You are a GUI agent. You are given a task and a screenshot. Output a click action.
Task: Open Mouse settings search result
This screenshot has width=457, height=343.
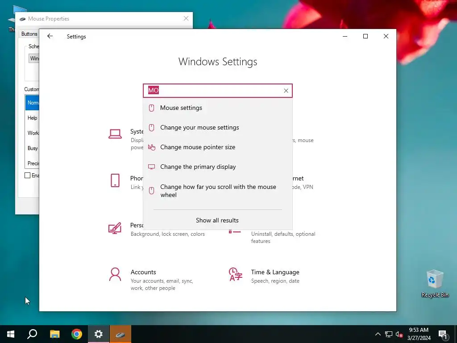[217, 108]
